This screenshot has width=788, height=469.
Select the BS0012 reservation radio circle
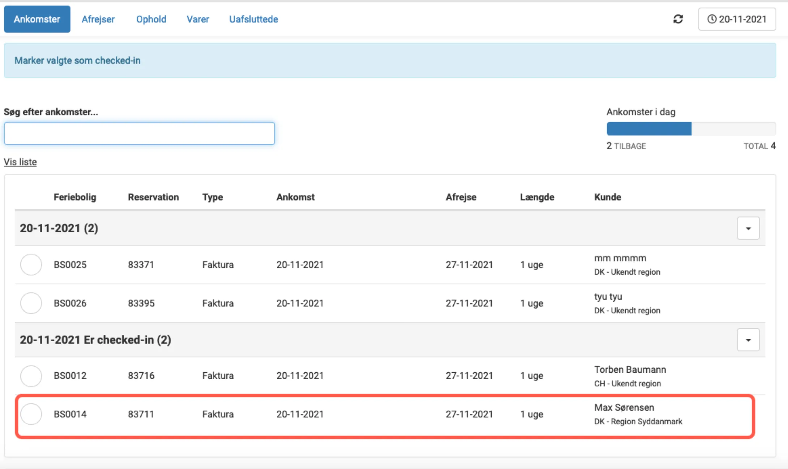point(31,376)
